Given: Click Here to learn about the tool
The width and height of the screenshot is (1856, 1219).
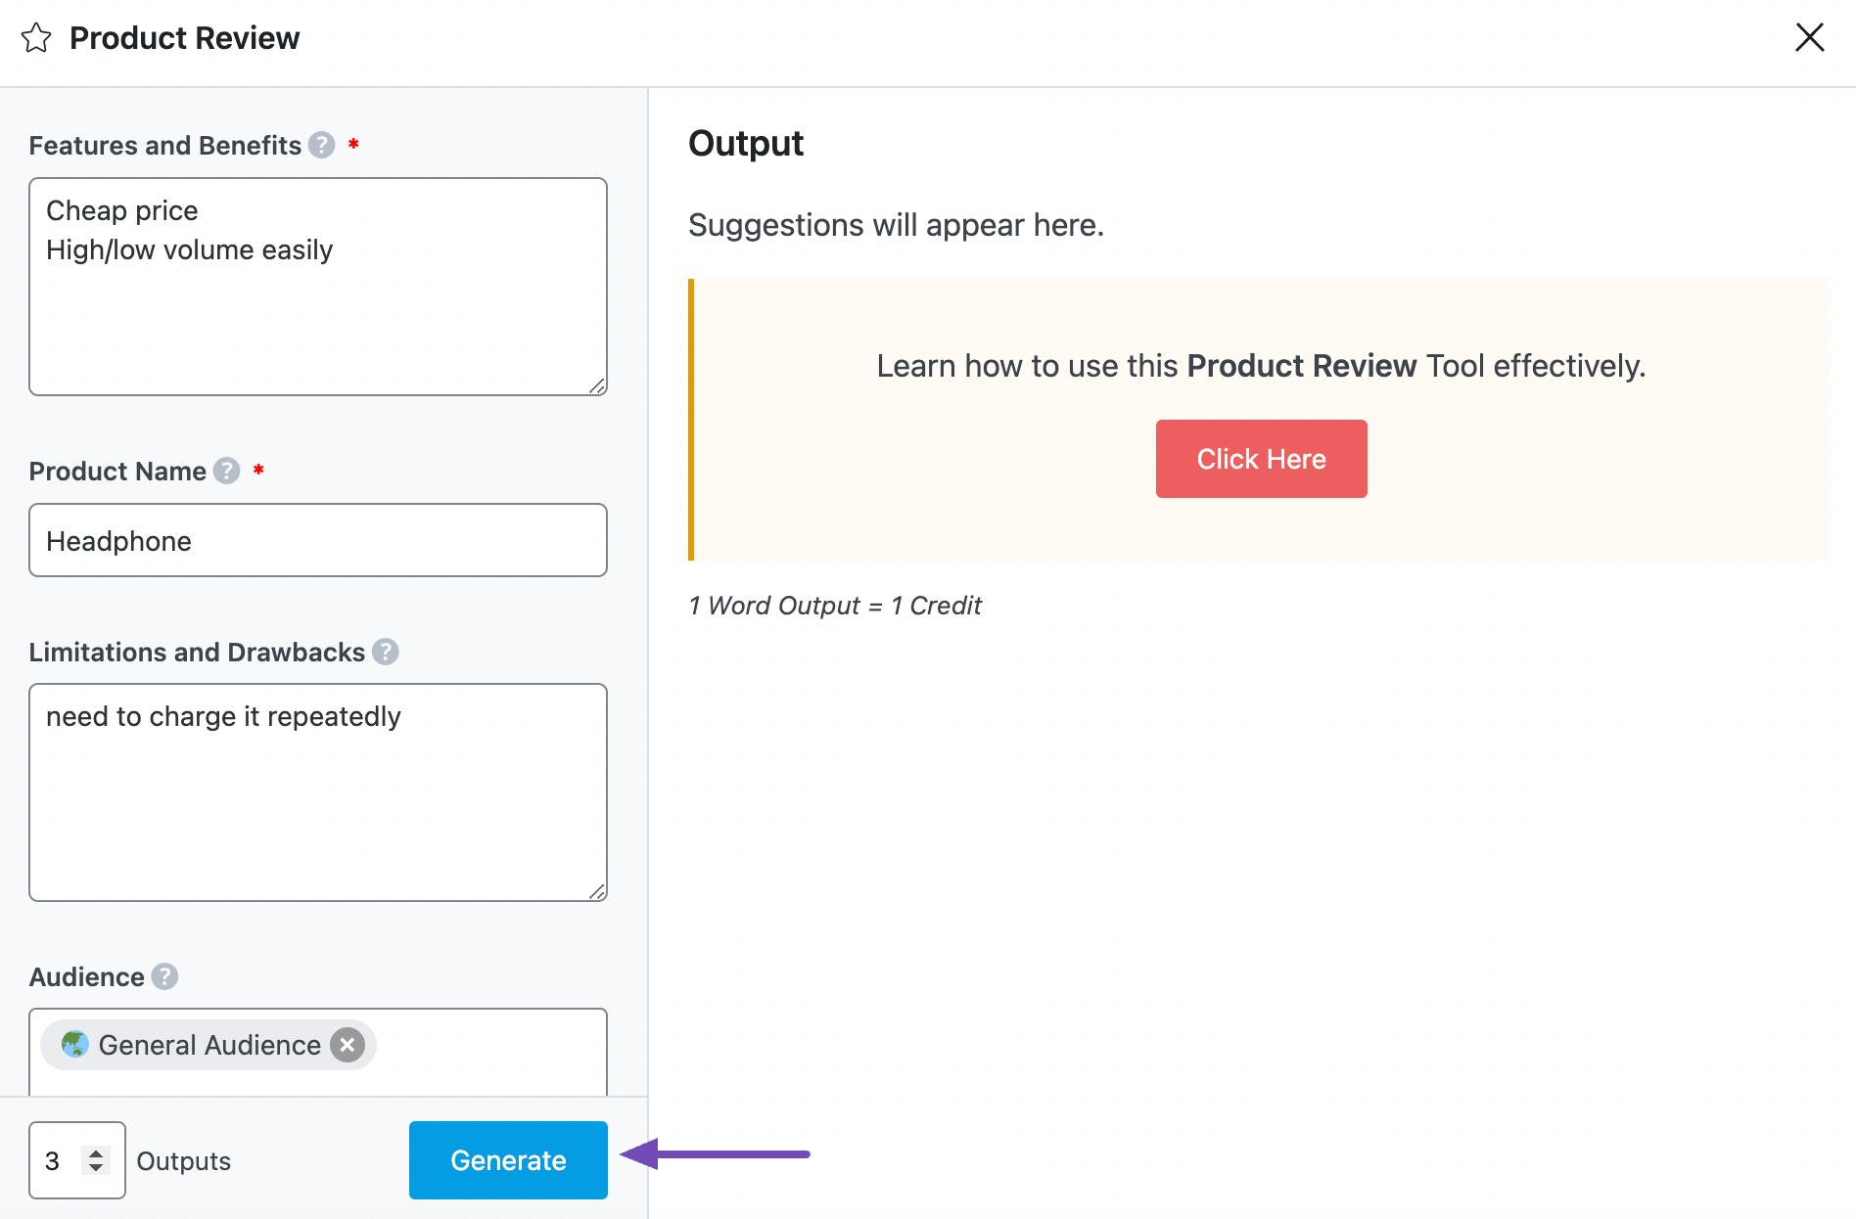Looking at the screenshot, I should [x=1261, y=458].
